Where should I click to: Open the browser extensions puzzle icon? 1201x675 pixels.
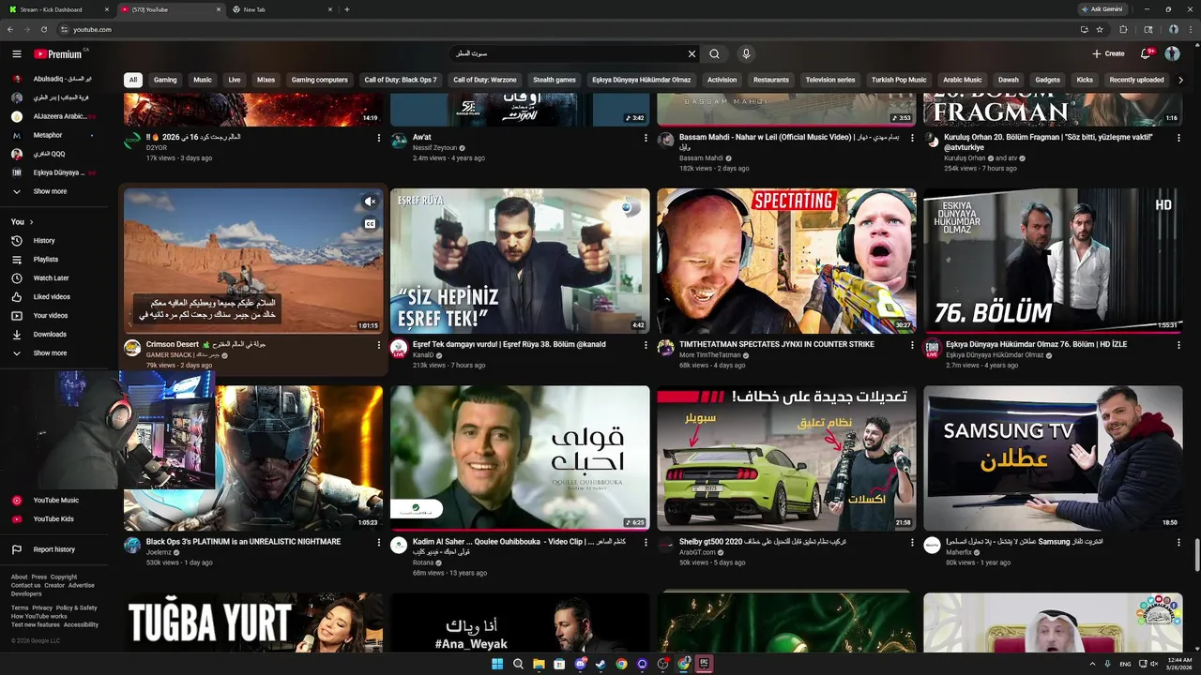tap(1123, 29)
